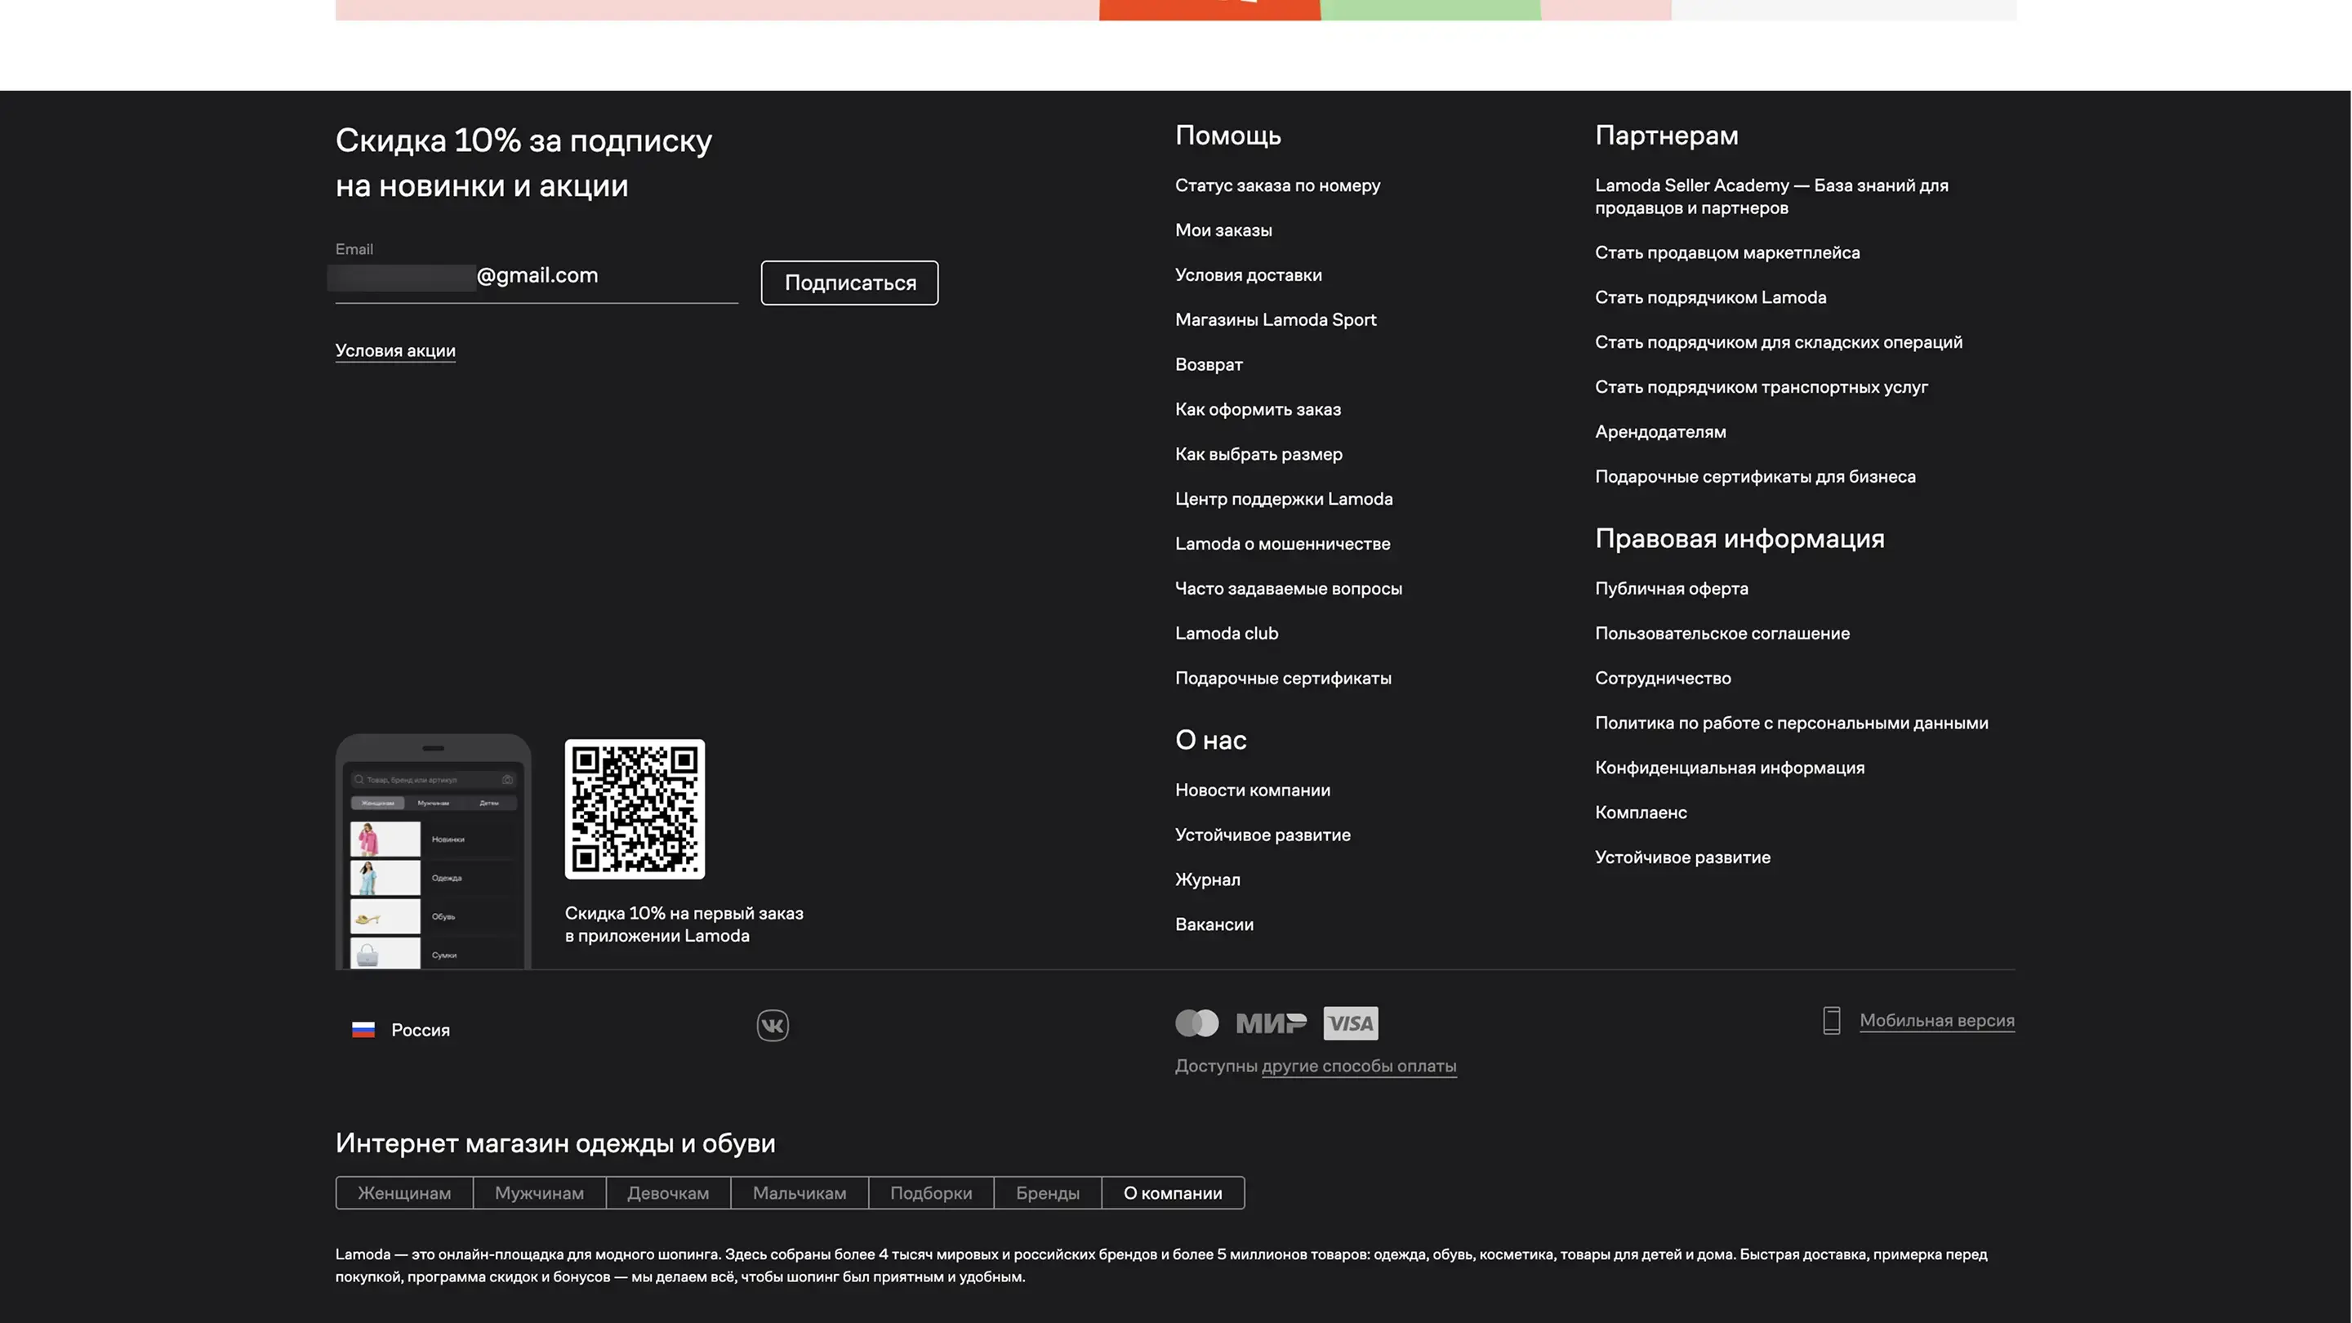Go to Мобильная версия link
Screen dimensions: 2352x1323
point(1936,1020)
